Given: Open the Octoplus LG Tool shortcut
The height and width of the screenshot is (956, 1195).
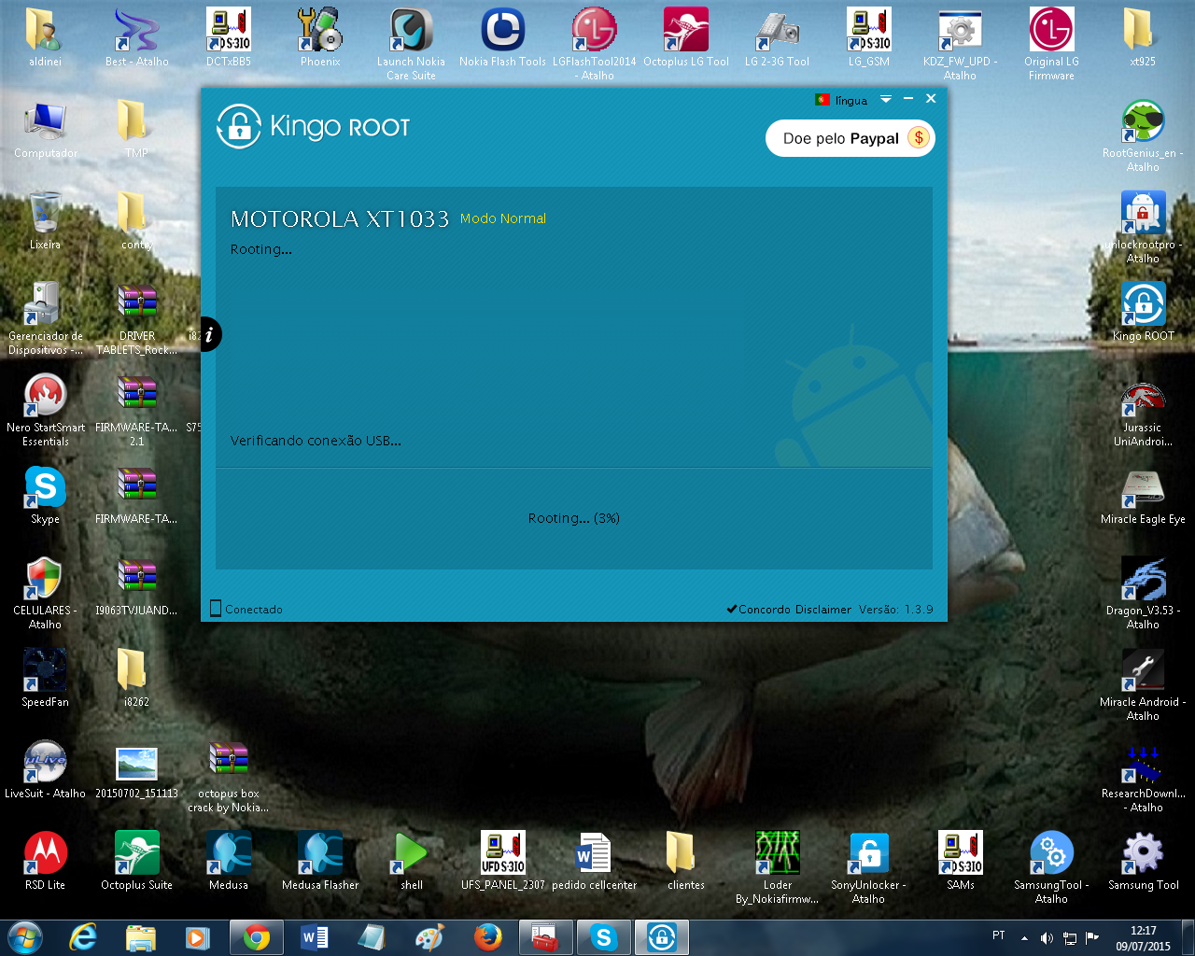Looking at the screenshot, I should click(x=686, y=37).
